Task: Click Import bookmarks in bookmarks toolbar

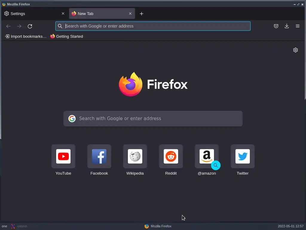Action: point(26,36)
